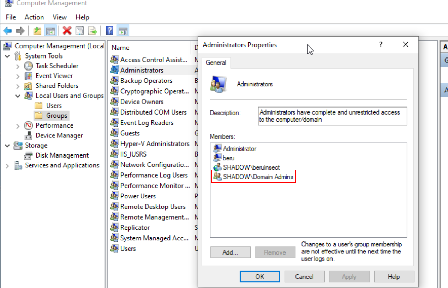
Task: Click the blue Help toolbar icon
Action: coord(110,31)
